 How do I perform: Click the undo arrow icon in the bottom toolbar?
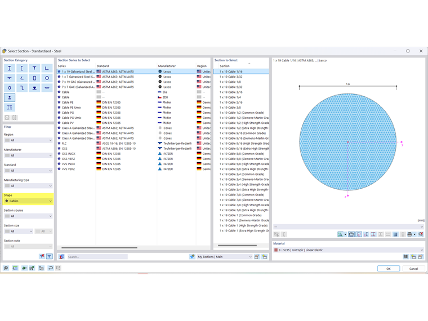point(51,268)
